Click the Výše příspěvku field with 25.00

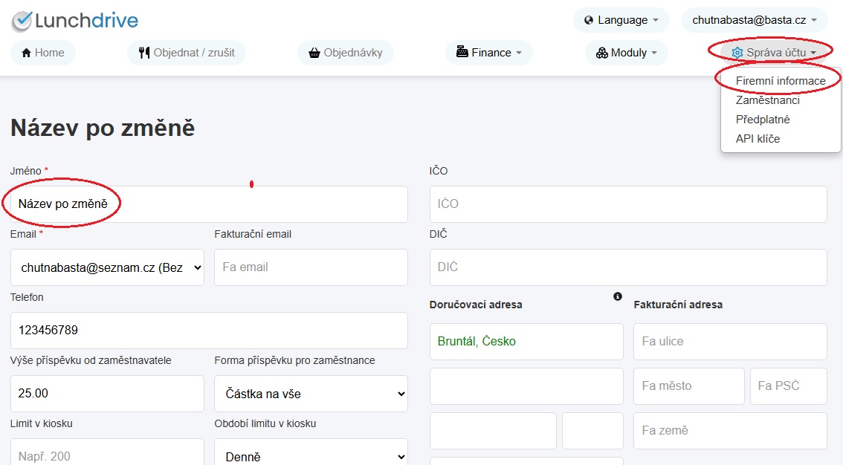pyautogui.click(x=107, y=394)
